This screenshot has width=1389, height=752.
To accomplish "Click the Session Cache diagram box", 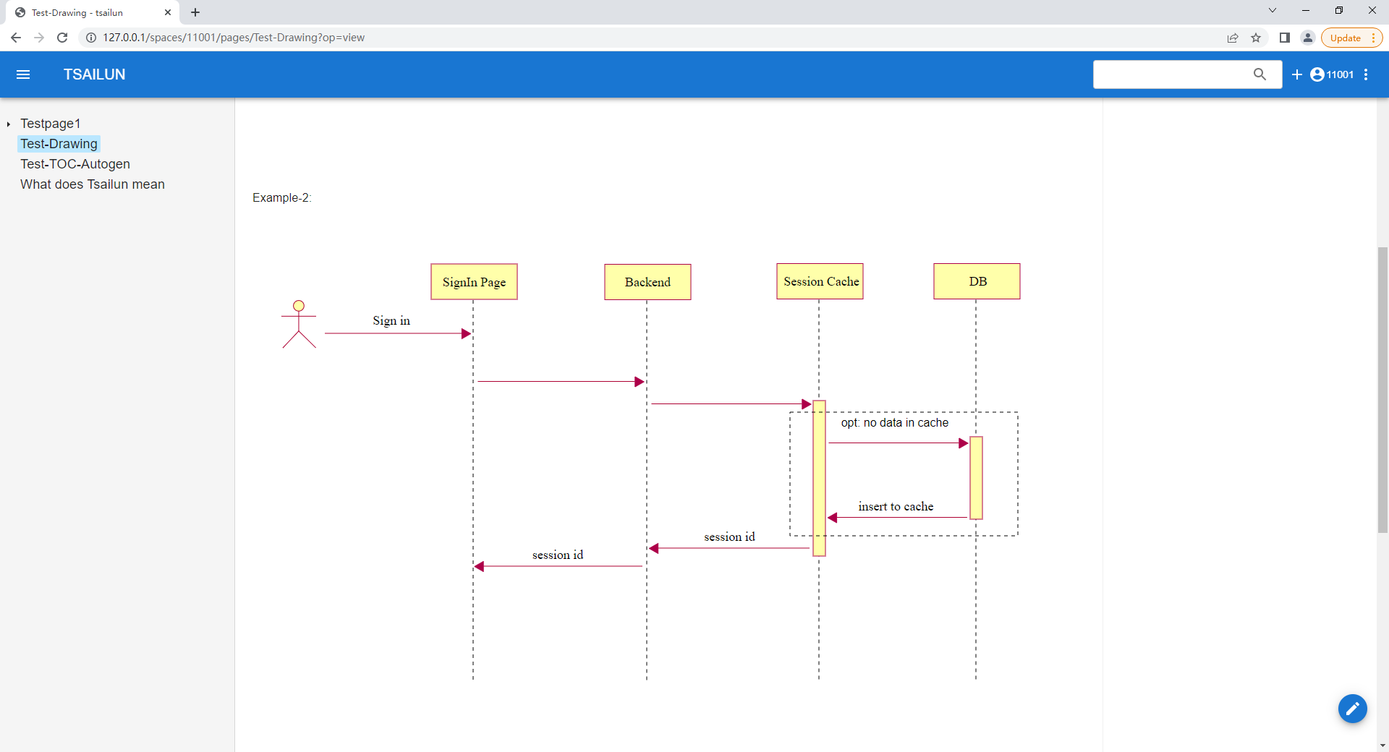I will coord(820,281).
